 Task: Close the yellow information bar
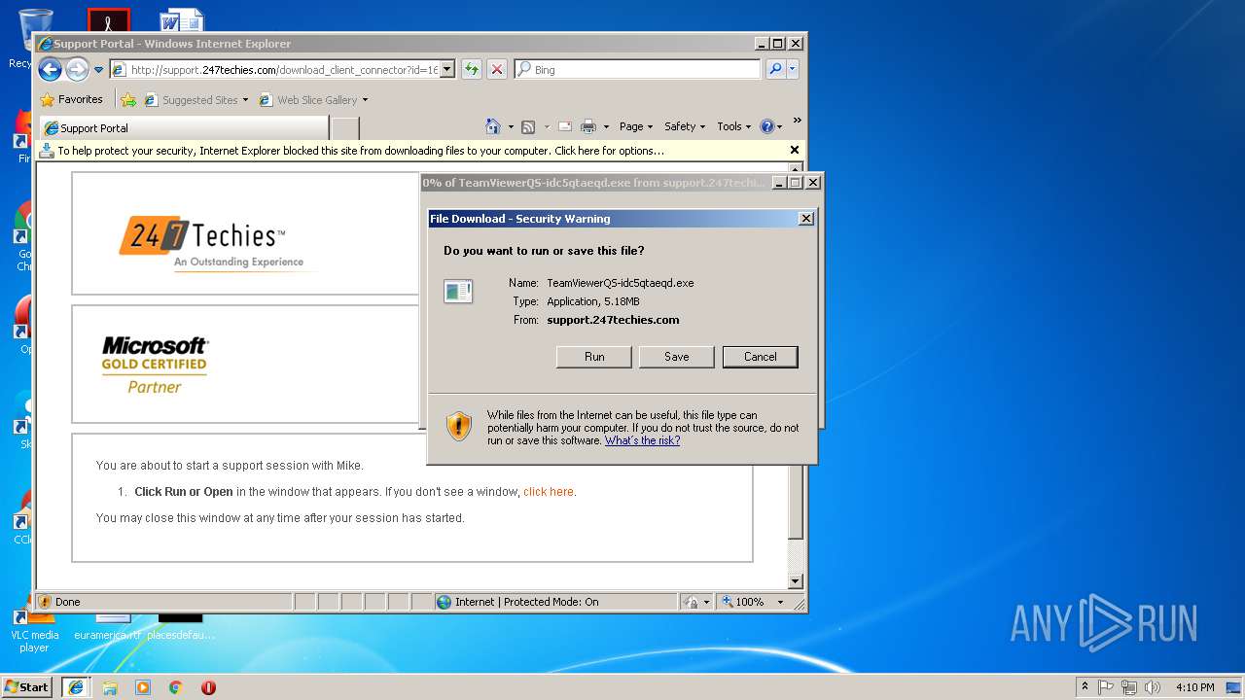(795, 150)
